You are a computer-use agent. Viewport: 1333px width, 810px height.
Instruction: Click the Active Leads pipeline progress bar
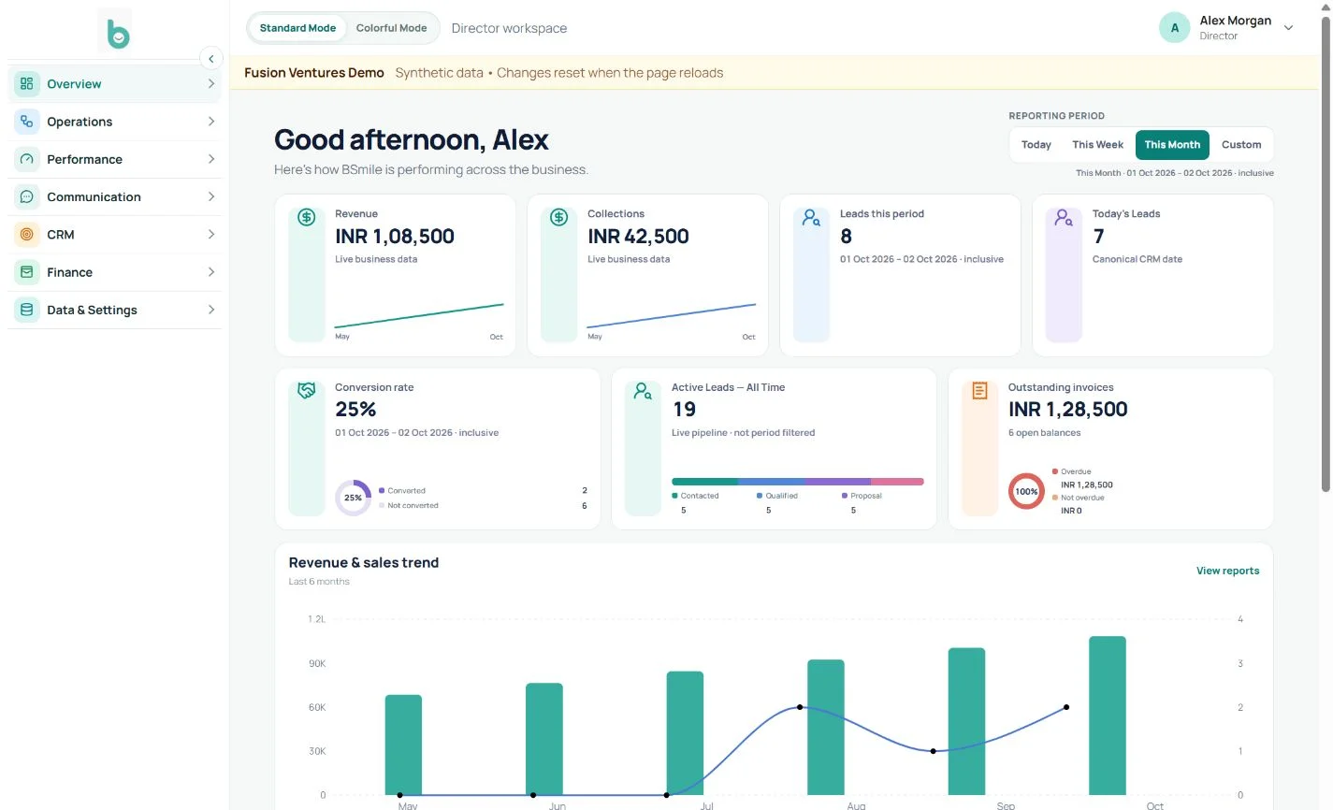[x=798, y=482]
